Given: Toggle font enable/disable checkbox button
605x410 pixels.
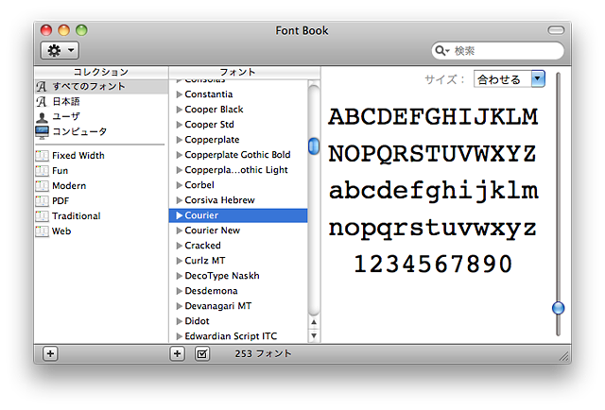Looking at the screenshot, I should pyautogui.click(x=202, y=353).
